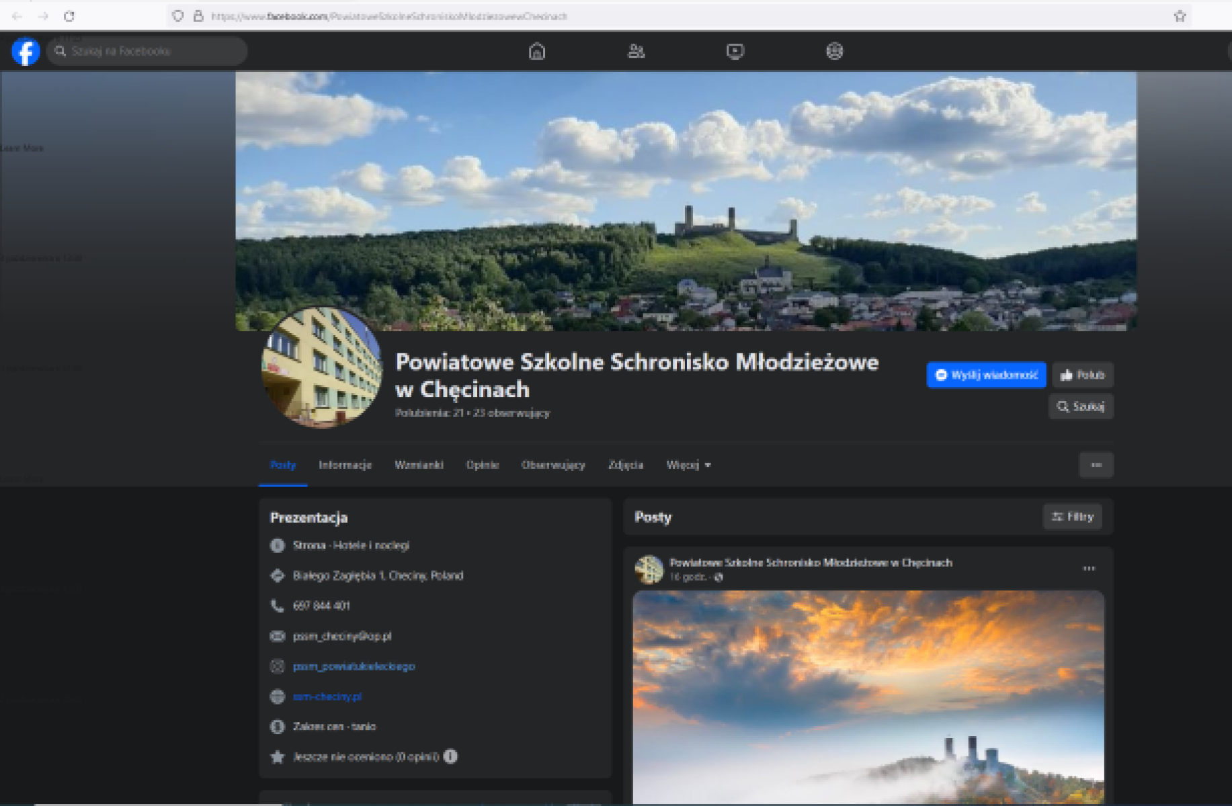Switch to the Wzmianki tab
Image resolution: width=1232 pixels, height=806 pixels.
[419, 465]
